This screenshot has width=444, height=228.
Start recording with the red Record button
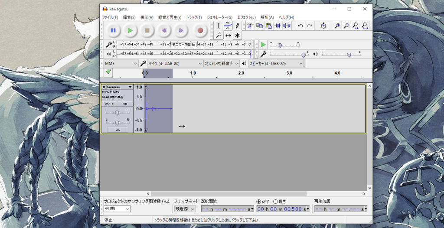[x=200, y=30]
